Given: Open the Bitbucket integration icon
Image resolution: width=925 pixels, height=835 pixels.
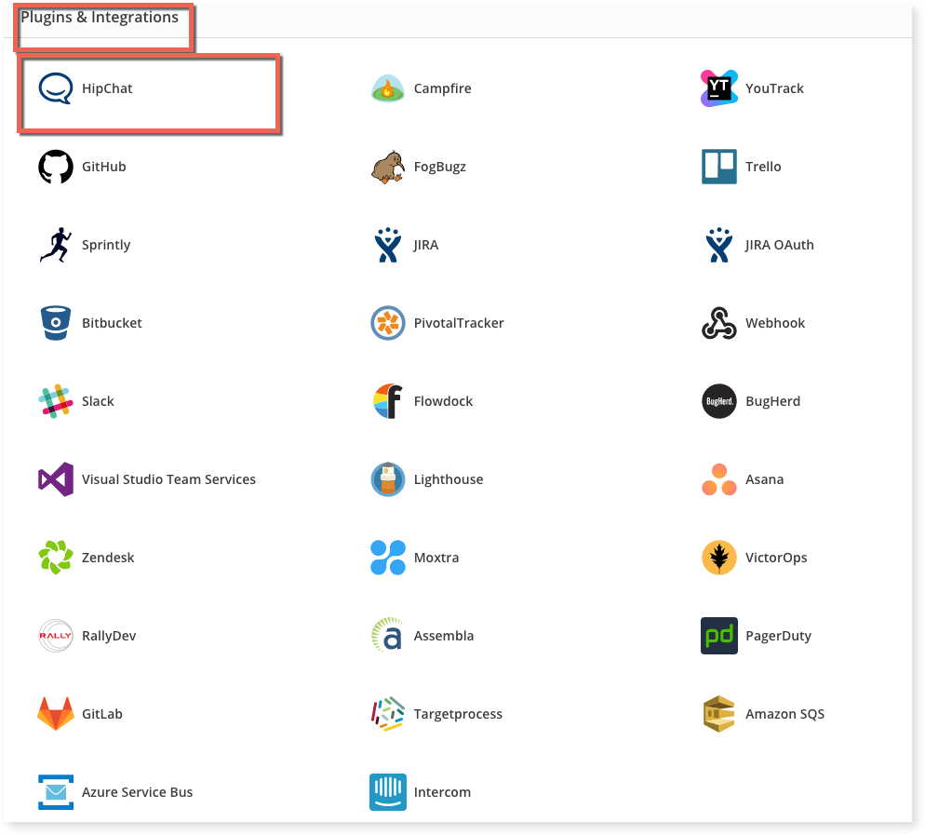Looking at the screenshot, I should (x=55, y=323).
